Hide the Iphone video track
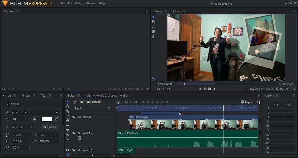 pos(79,117)
